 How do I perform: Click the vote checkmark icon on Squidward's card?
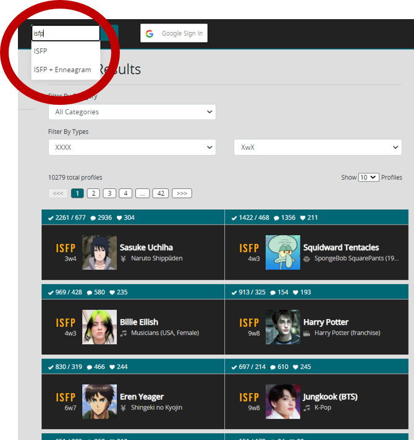(234, 218)
